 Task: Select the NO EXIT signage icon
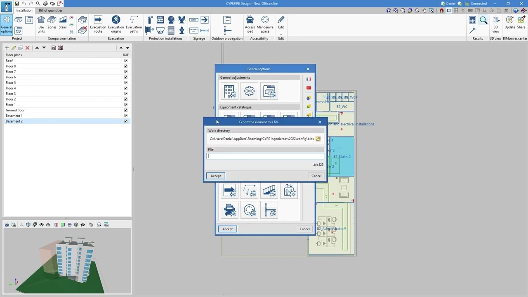(x=205, y=31)
